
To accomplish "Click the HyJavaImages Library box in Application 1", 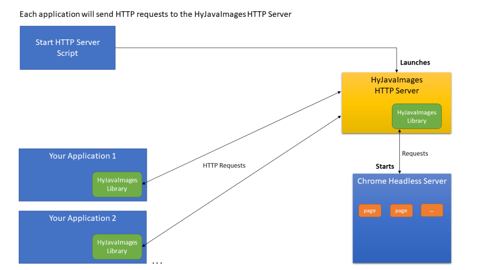I will click(117, 184).
